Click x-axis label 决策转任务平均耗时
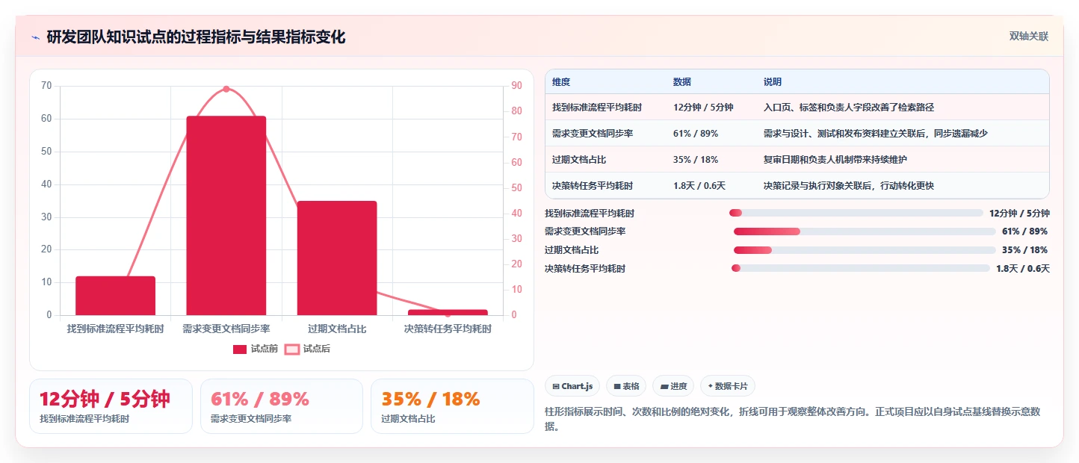This screenshot has width=1079, height=463. point(448,329)
